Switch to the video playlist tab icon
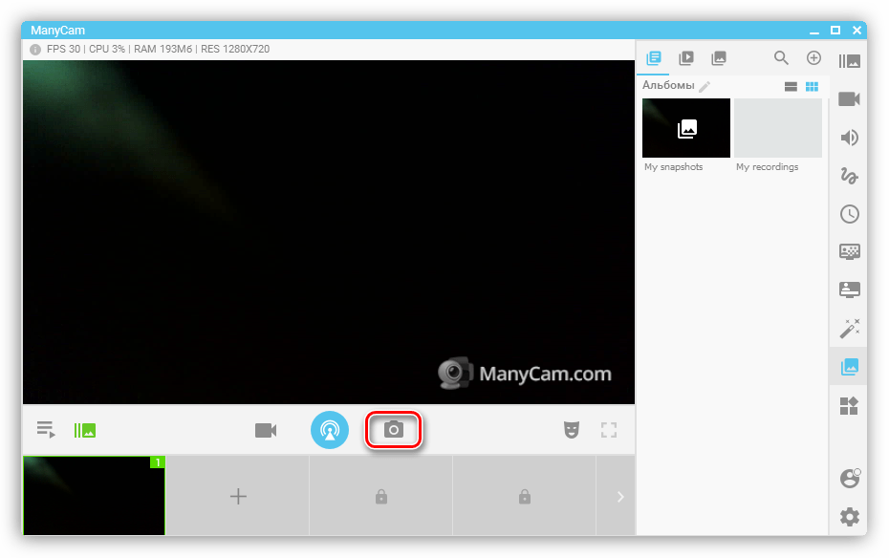Screen dimensions: 889x558 click(x=686, y=57)
